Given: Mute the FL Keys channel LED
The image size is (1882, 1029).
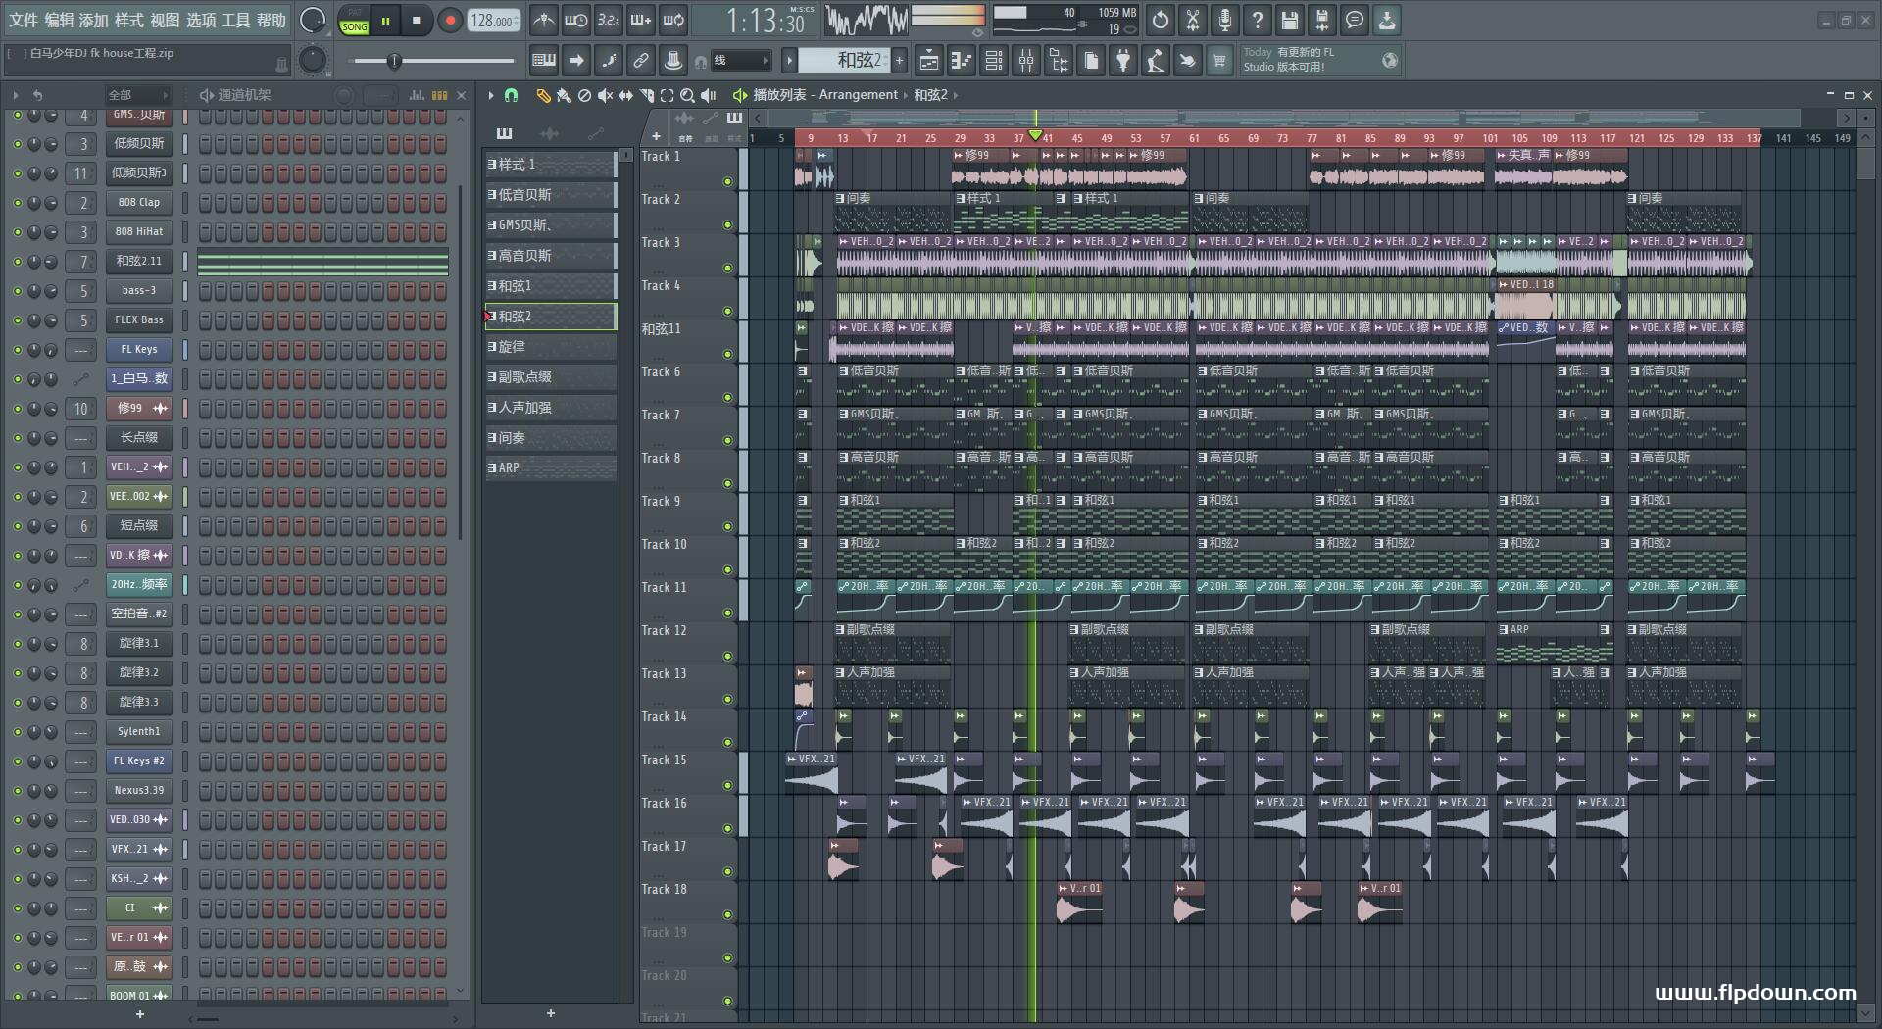Looking at the screenshot, I should coord(17,350).
